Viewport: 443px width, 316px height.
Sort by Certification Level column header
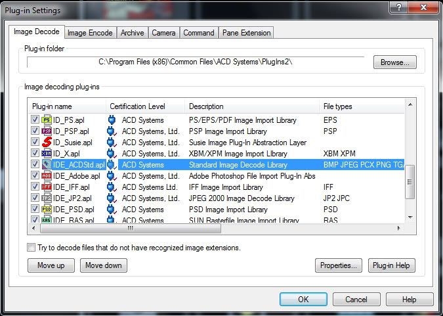[x=146, y=106]
